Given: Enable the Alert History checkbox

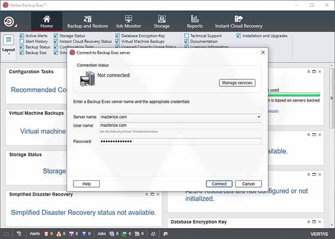Looking at the screenshot, I should (x=22, y=41).
